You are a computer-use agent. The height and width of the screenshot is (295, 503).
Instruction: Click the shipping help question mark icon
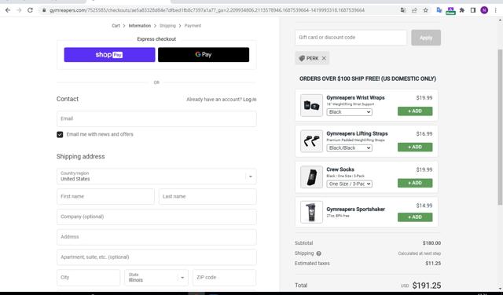pyautogui.click(x=318, y=253)
